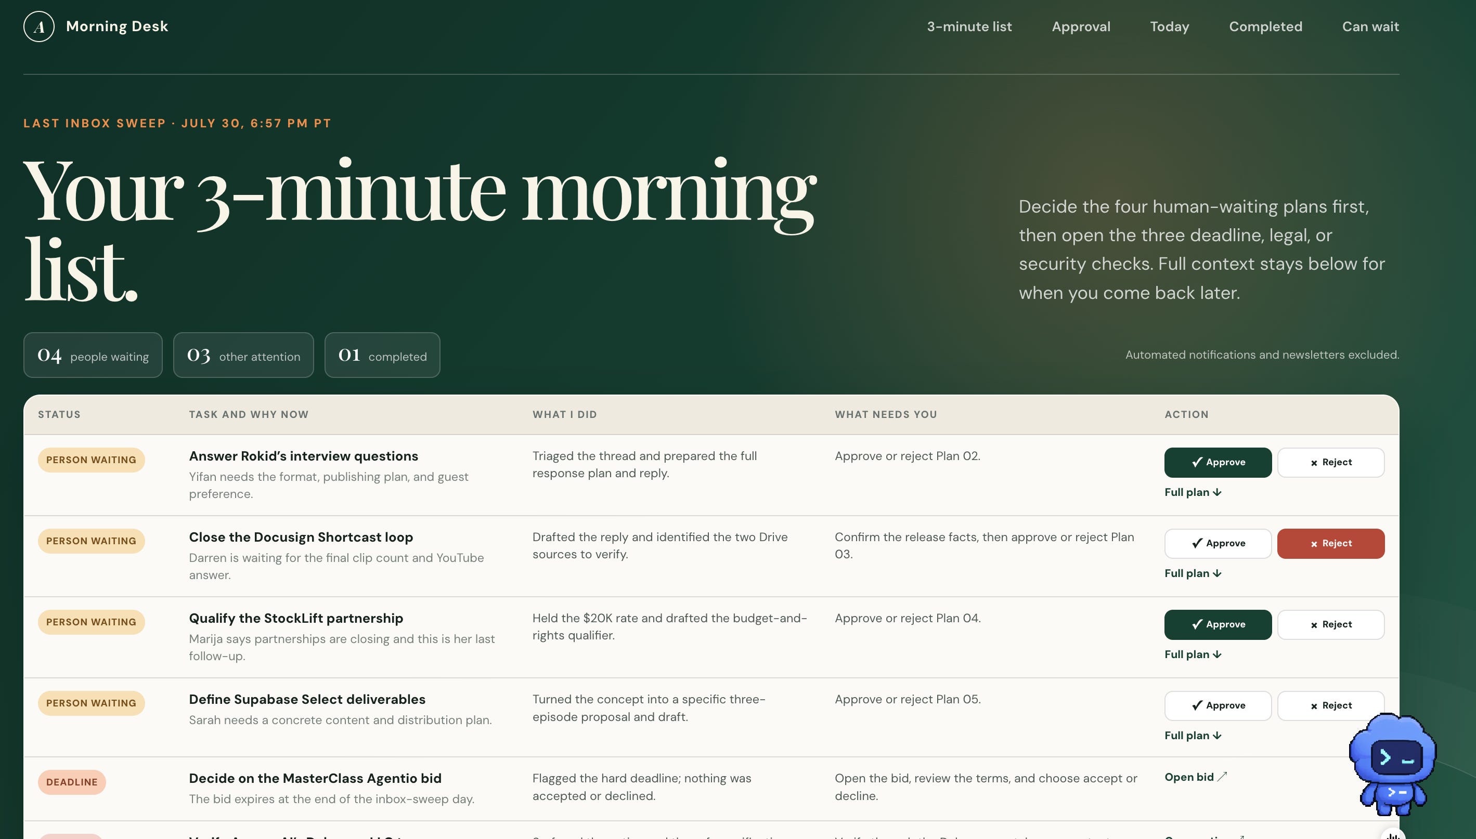
Task: Approve the Docusign Shortcast loop plan
Action: pyautogui.click(x=1218, y=543)
